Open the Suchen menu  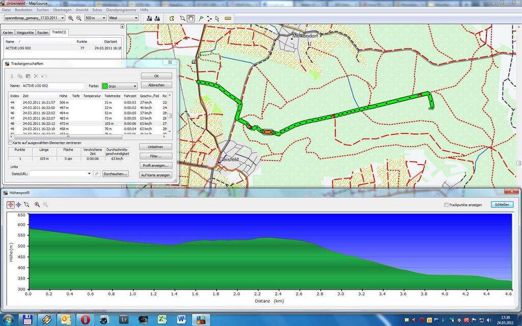pos(43,10)
